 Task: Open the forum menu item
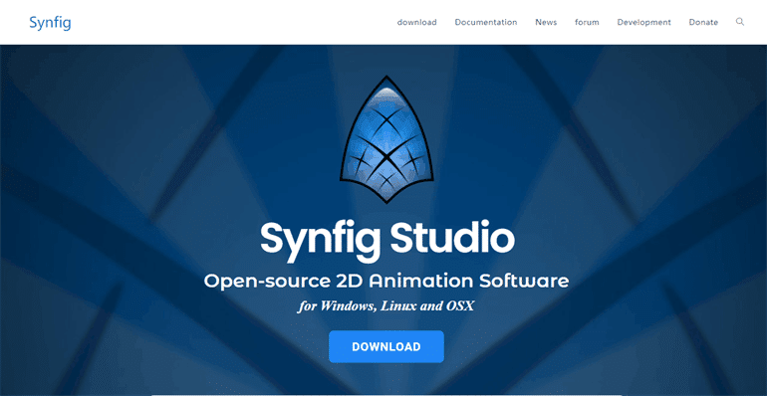click(x=587, y=22)
